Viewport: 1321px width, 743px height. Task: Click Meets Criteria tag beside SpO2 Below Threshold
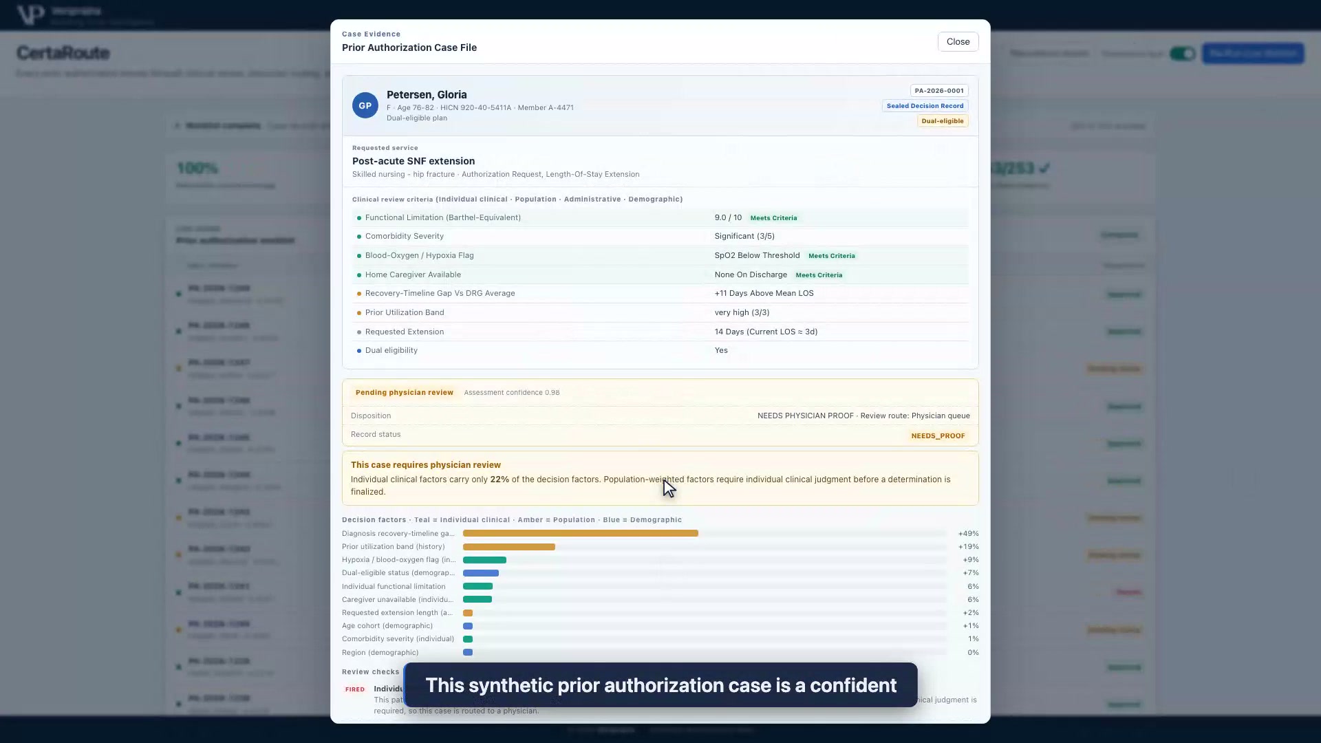(x=831, y=256)
